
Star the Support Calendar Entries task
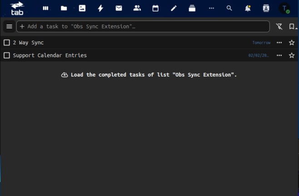coord(292,55)
